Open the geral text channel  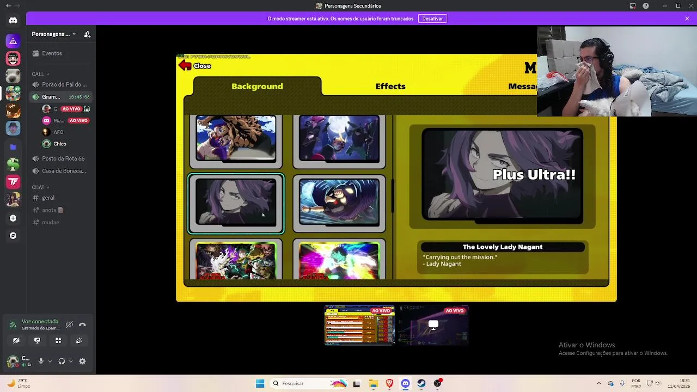click(x=60, y=198)
